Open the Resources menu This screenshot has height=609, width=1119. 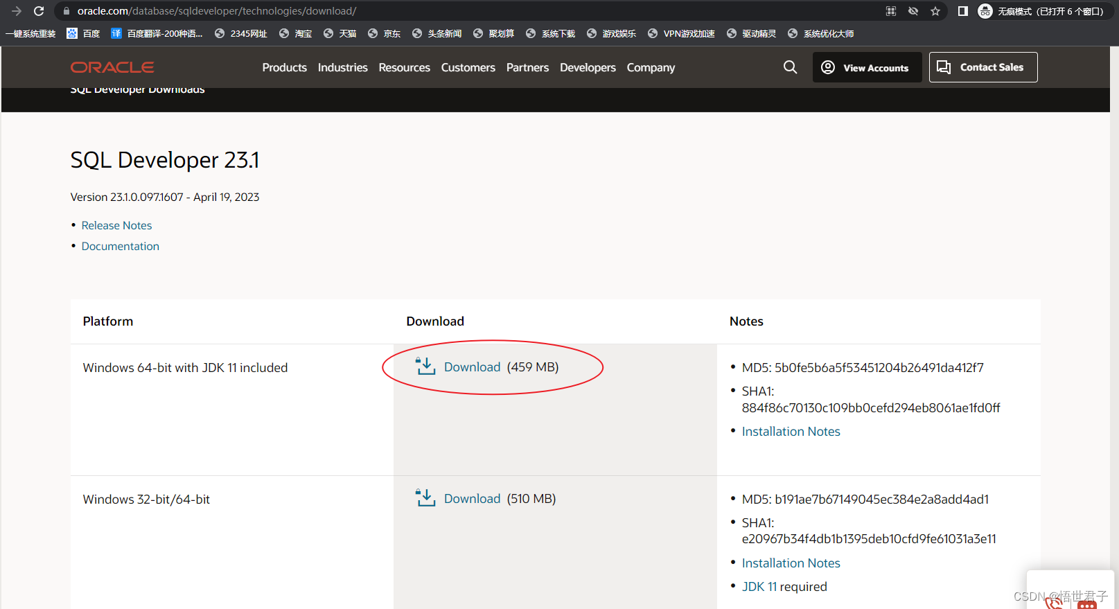tap(404, 67)
